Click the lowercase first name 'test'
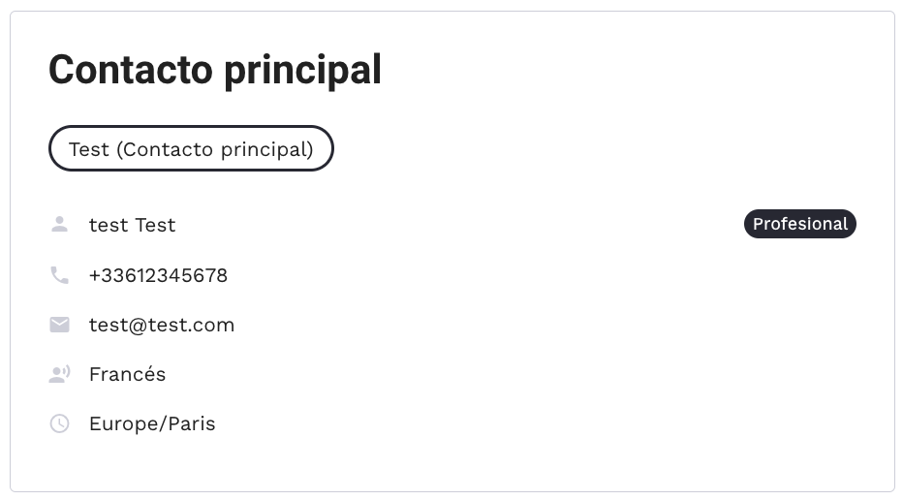903x500 pixels. [108, 225]
